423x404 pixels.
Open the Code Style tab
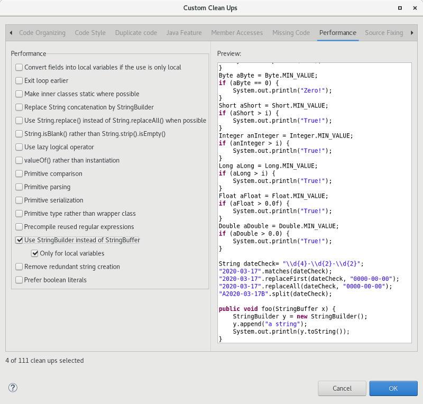90,33
